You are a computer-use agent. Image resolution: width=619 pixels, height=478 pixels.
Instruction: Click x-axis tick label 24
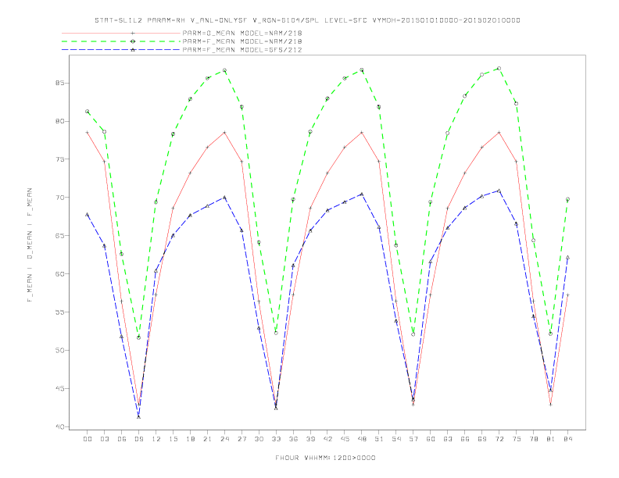(224, 439)
